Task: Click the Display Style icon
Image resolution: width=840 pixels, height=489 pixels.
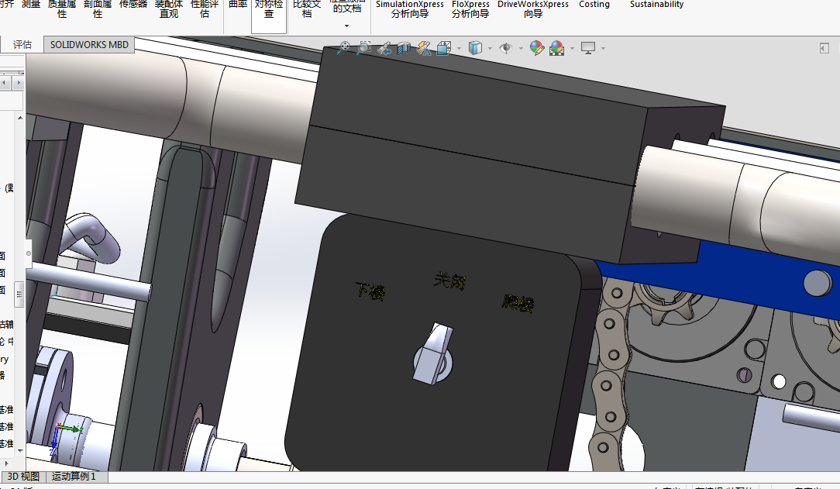Action: (x=474, y=48)
